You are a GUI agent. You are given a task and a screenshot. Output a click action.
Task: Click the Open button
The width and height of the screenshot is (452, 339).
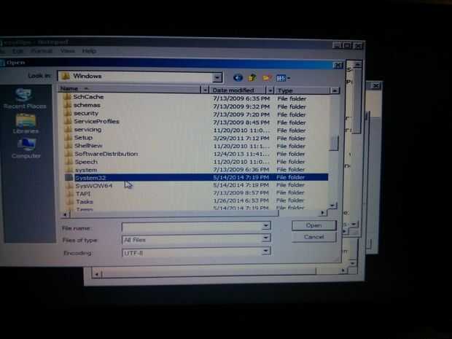pyautogui.click(x=314, y=225)
